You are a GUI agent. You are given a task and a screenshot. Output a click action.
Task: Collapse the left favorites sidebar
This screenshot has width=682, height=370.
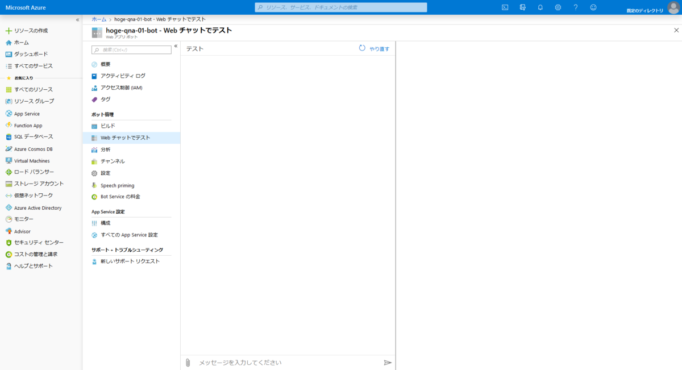coord(78,20)
